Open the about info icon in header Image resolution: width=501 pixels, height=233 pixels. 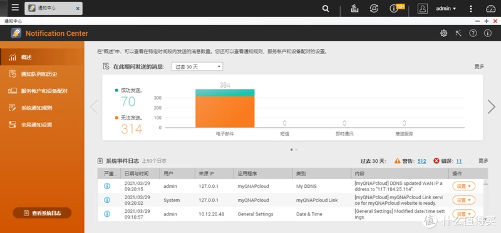point(488,33)
